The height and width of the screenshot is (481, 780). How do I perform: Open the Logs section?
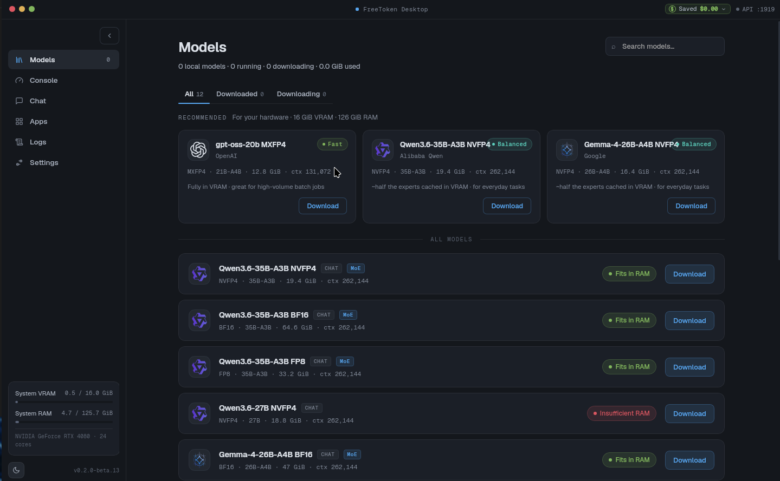[63, 142]
